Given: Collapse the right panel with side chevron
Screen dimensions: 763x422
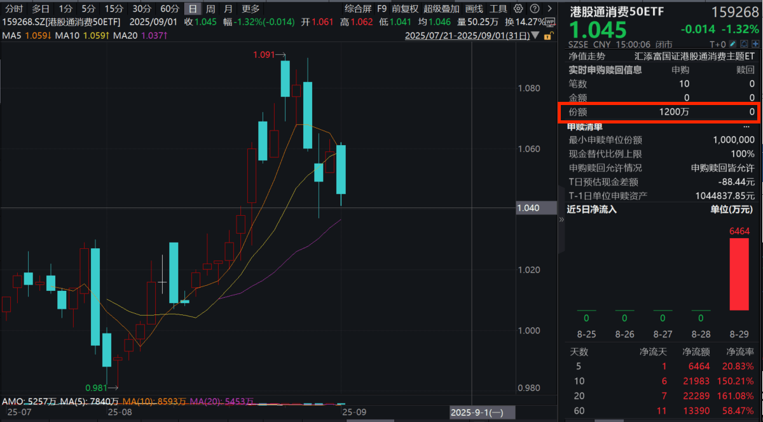Looking at the screenshot, I should click(561, 219).
